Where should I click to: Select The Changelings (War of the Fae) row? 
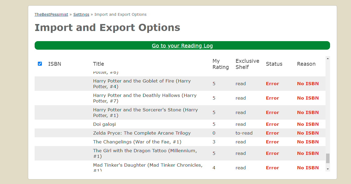[180, 142]
